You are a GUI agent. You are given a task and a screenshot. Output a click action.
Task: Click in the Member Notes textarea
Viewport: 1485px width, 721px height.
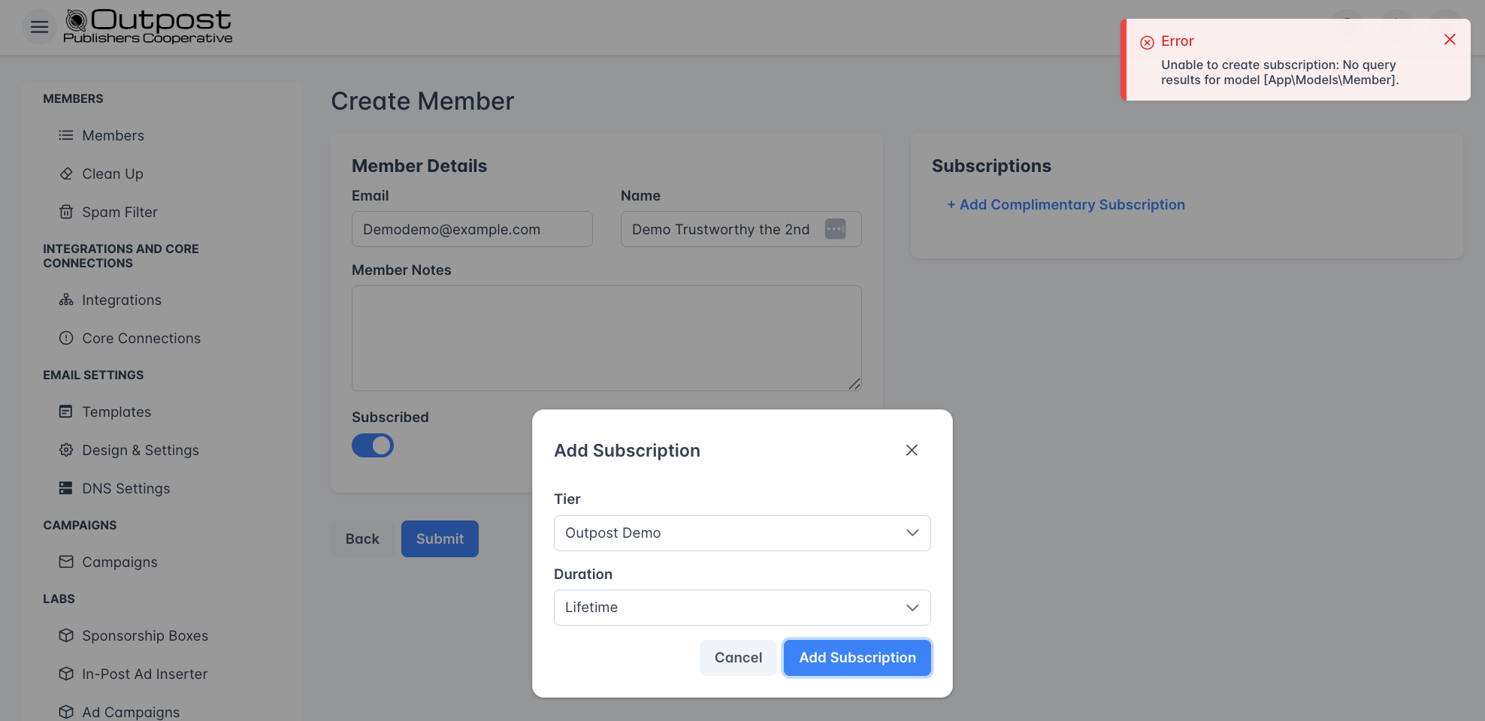click(606, 338)
